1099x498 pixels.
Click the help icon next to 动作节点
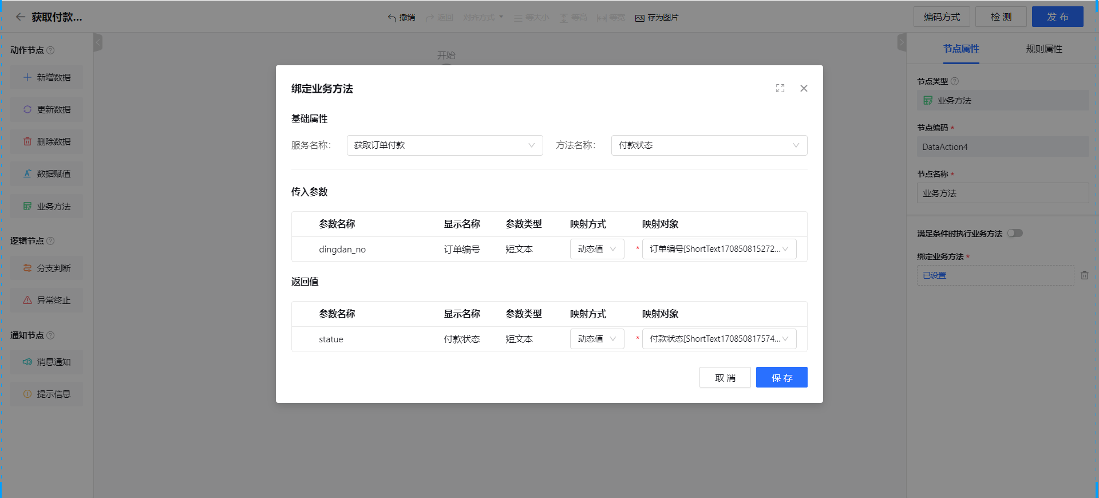tap(50, 50)
